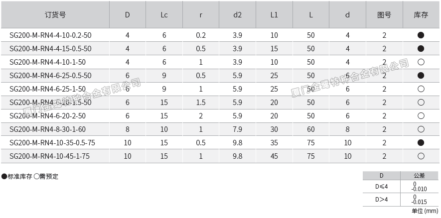441x218 pixels.
Task: Click the D≤4 tolerance row label
Action: [x=382, y=187]
